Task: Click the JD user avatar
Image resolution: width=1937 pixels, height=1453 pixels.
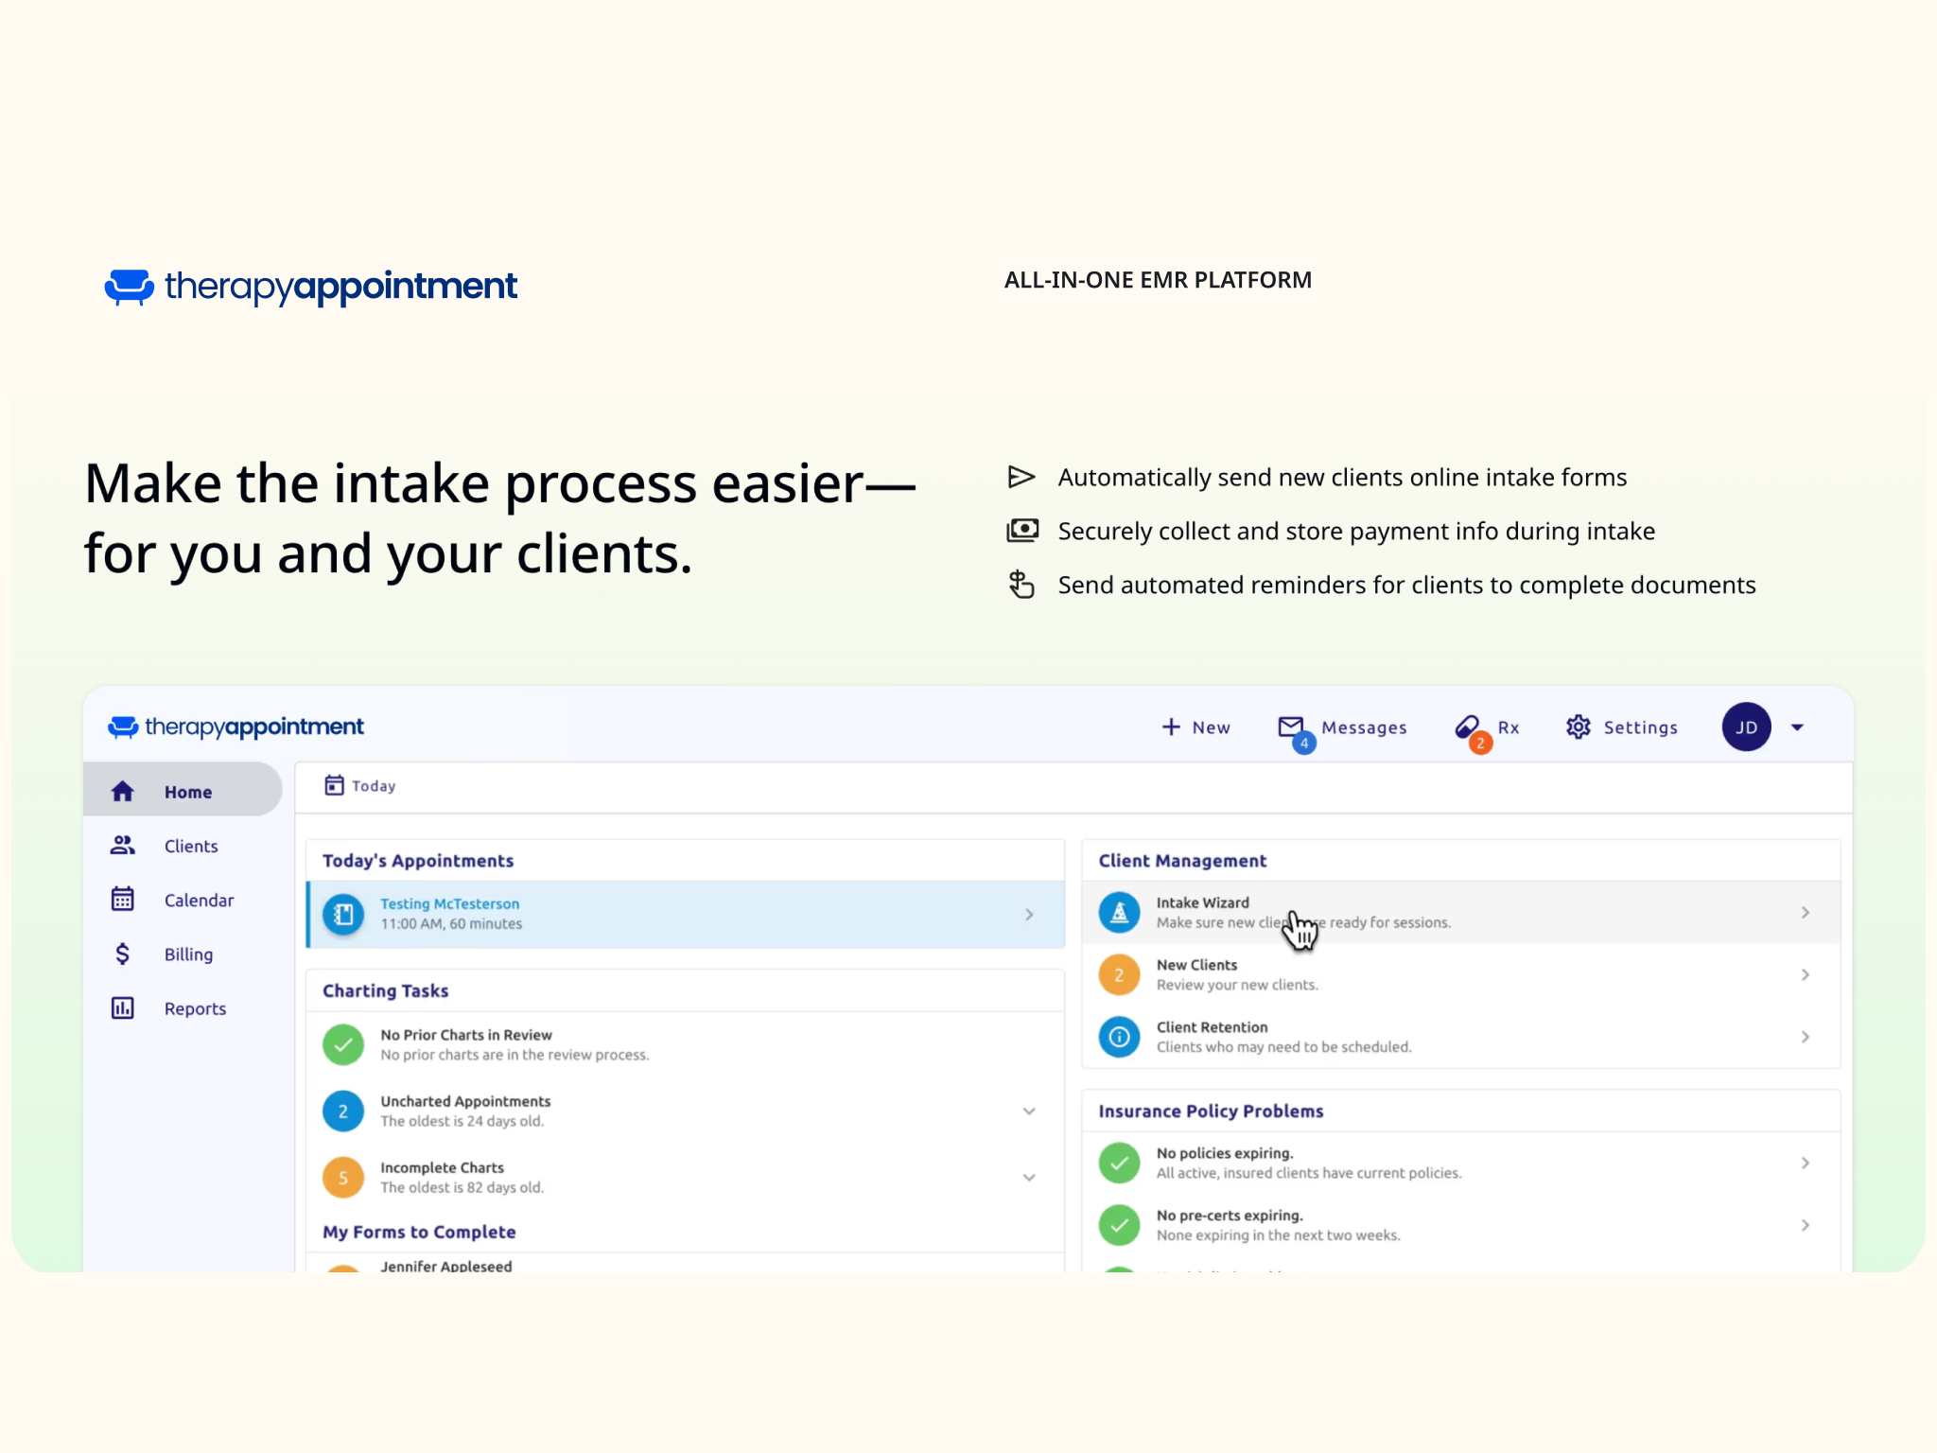Action: 1746,726
